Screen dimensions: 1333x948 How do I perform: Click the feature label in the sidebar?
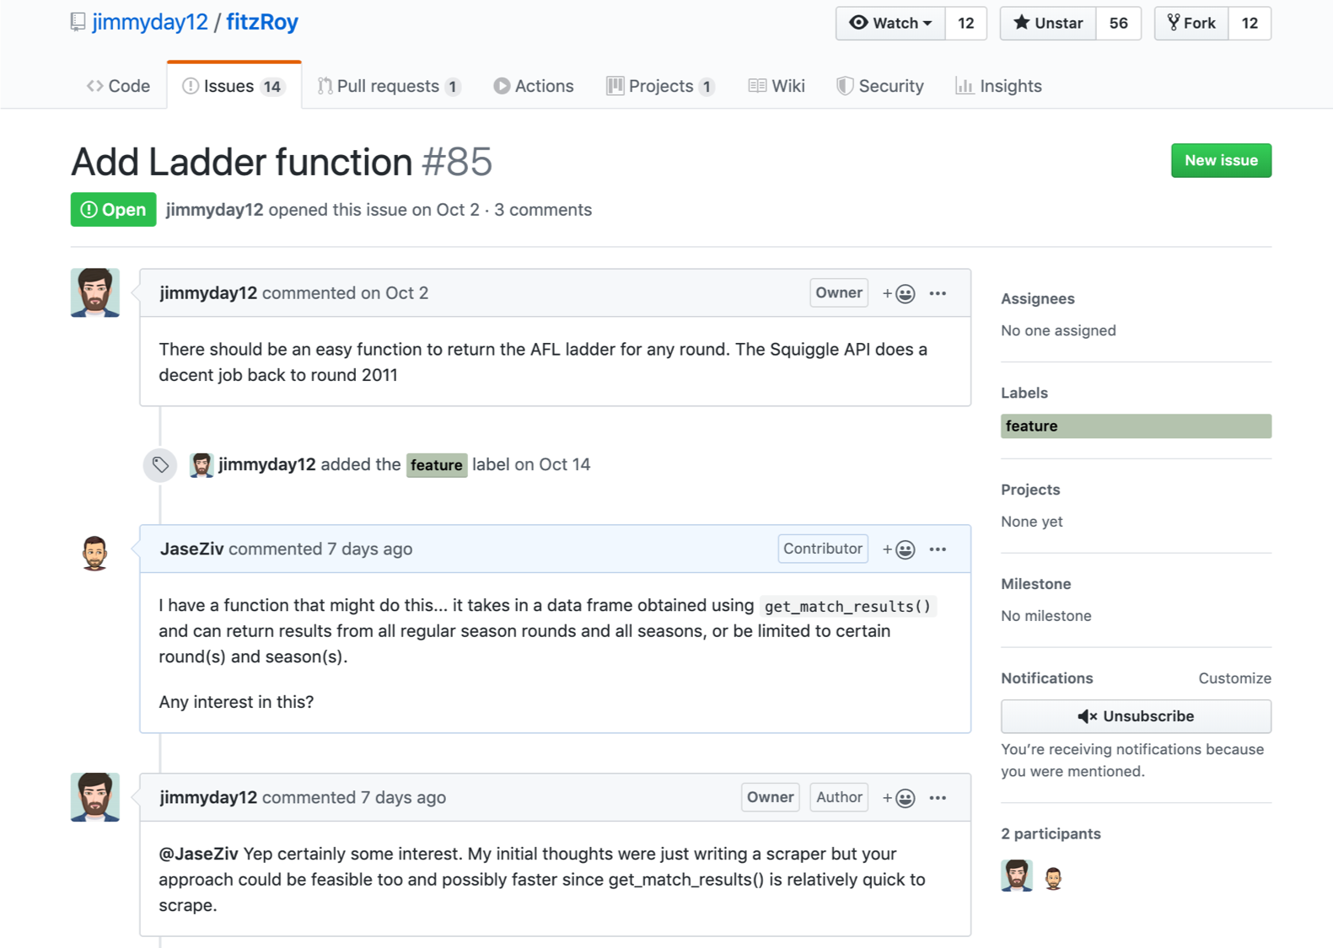tap(1136, 426)
